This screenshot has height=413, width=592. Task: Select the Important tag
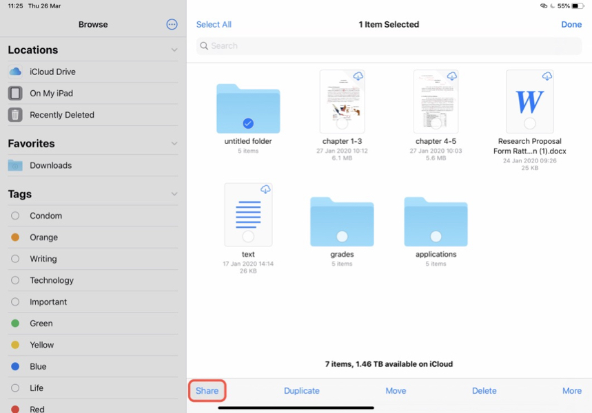click(93, 301)
